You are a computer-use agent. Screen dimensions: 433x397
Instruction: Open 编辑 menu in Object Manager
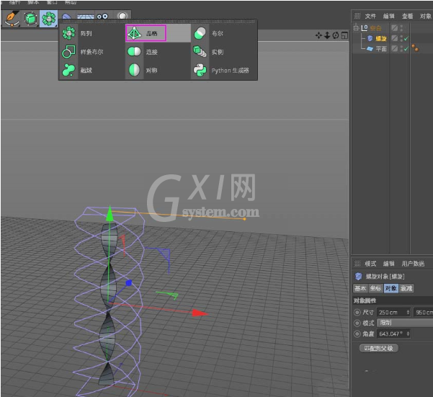pyautogui.click(x=389, y=16)
